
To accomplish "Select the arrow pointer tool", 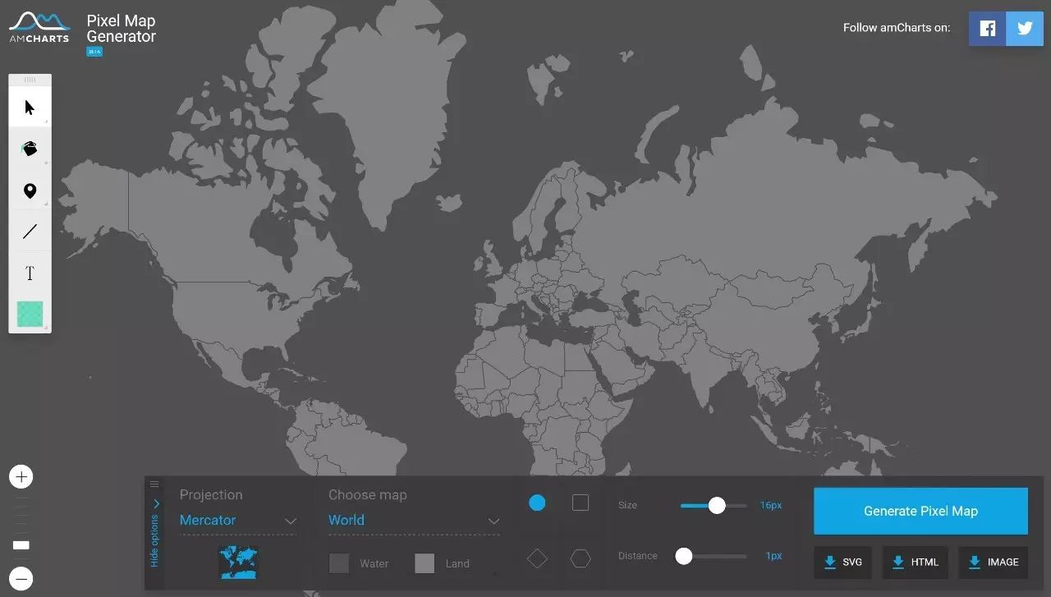I will point(30,107).
